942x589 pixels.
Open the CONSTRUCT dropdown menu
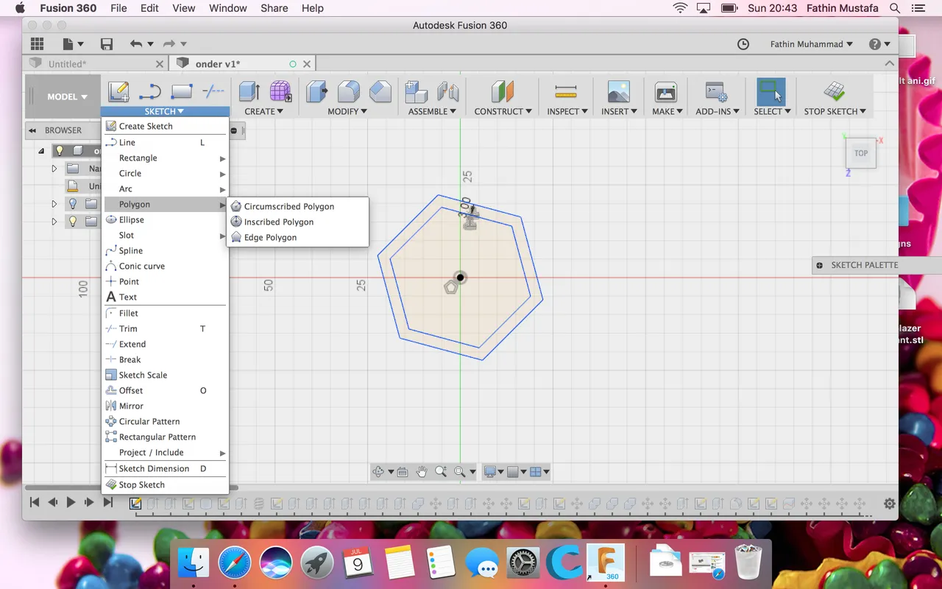click(503, 111)
